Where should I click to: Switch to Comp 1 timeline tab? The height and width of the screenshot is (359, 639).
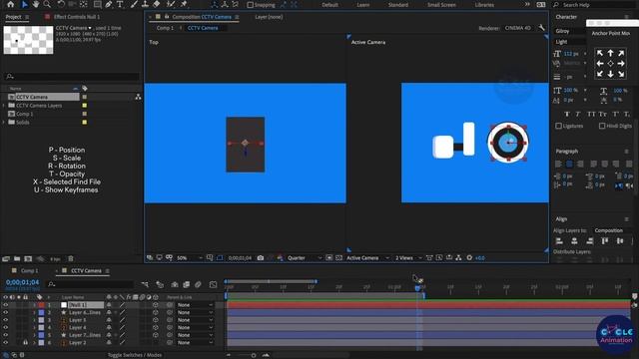coord(29,270)
